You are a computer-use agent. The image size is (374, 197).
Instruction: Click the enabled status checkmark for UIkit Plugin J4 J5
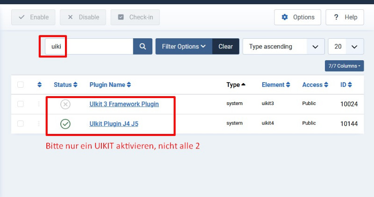pyautogui.click(x=65, y=124)
